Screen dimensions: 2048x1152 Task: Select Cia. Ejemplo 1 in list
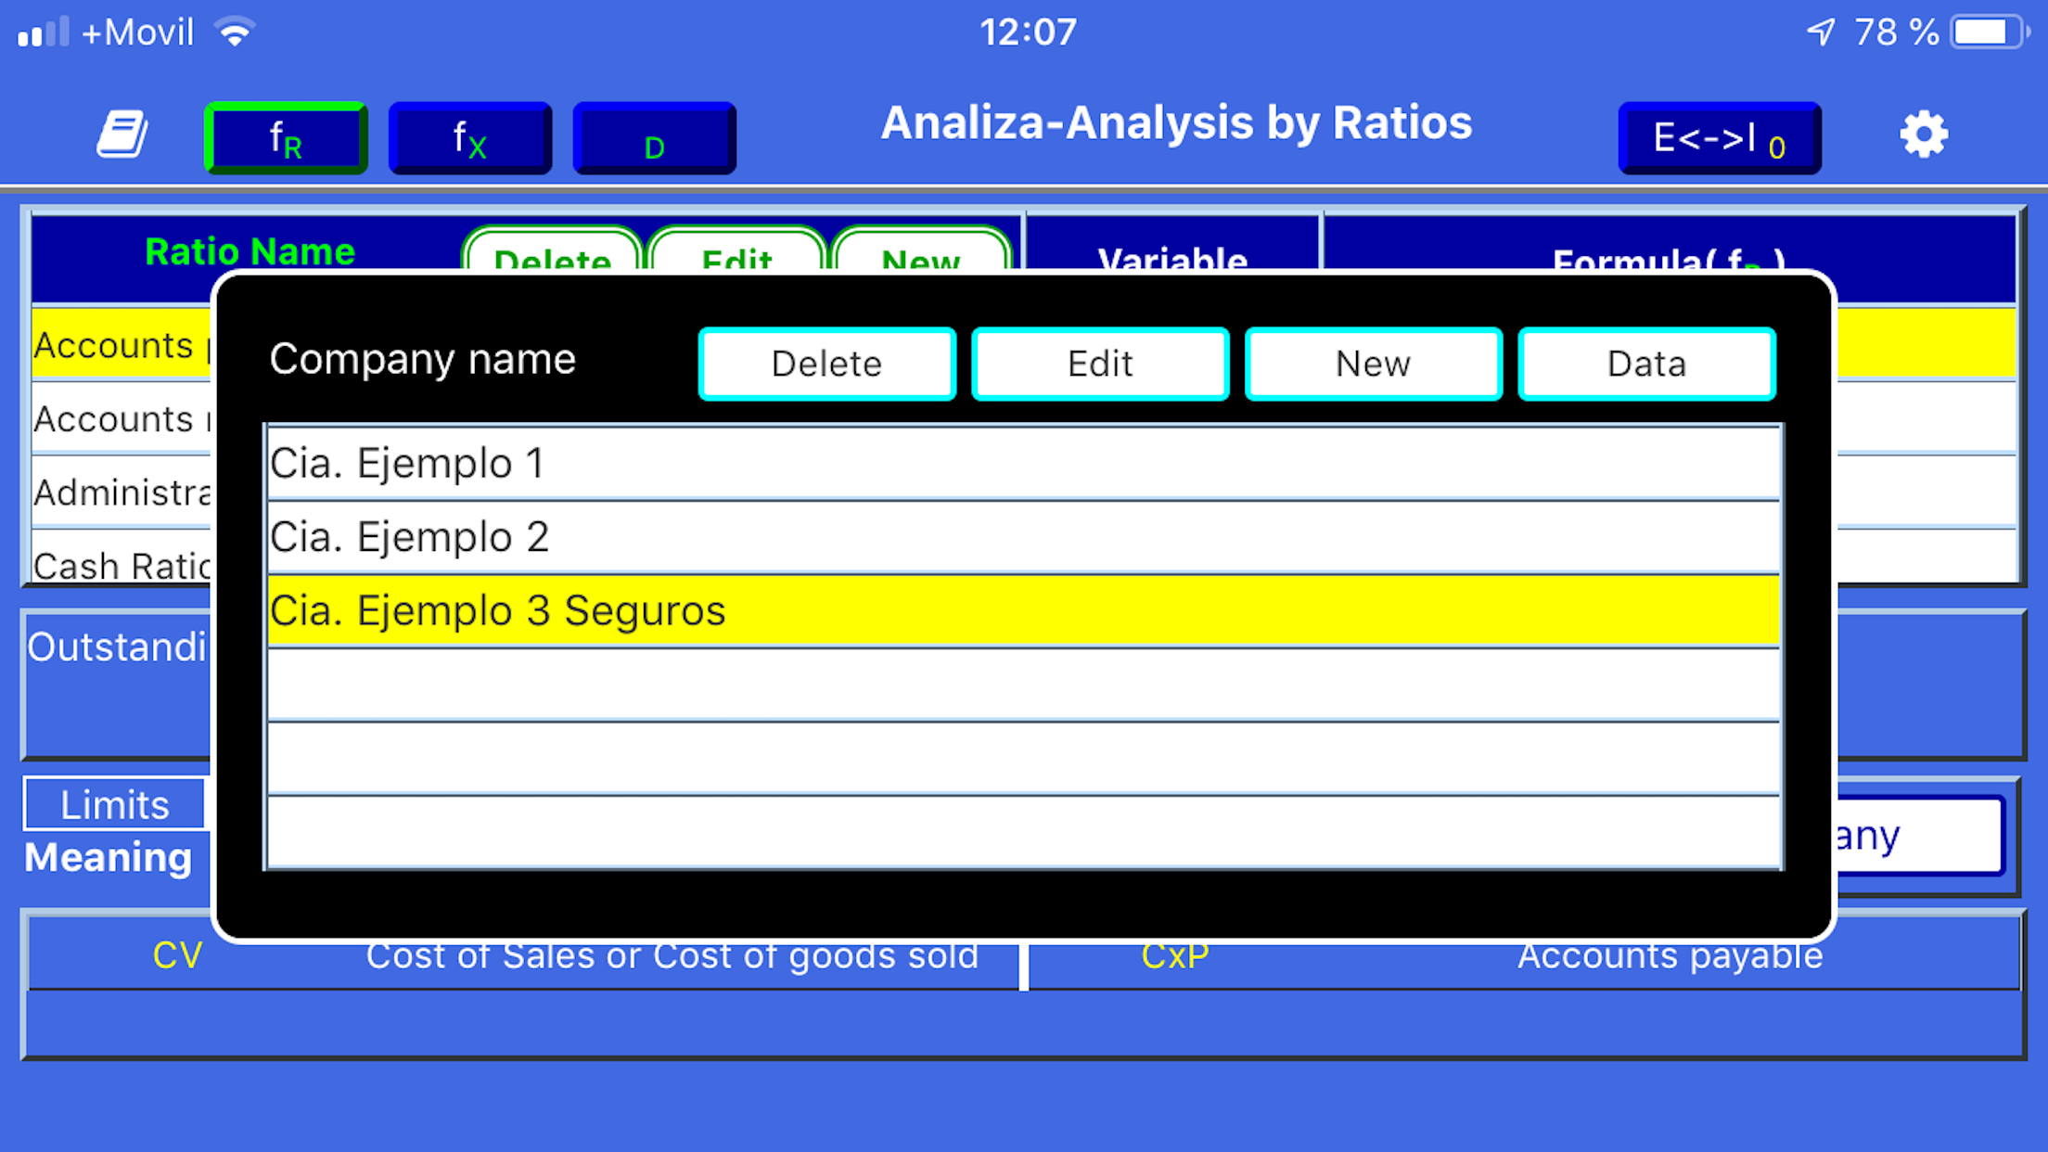click(x=1023, y=464)
